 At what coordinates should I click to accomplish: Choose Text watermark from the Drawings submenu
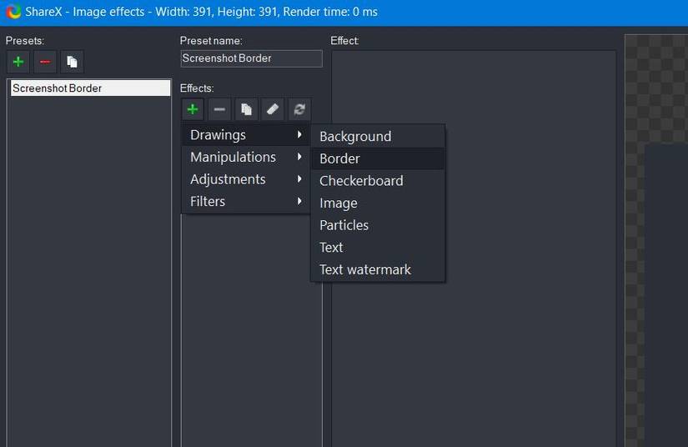[x=378, y=269]
